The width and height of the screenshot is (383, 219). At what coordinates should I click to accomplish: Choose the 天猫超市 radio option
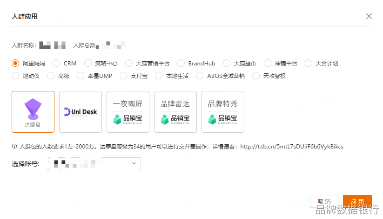click(227, 64)
